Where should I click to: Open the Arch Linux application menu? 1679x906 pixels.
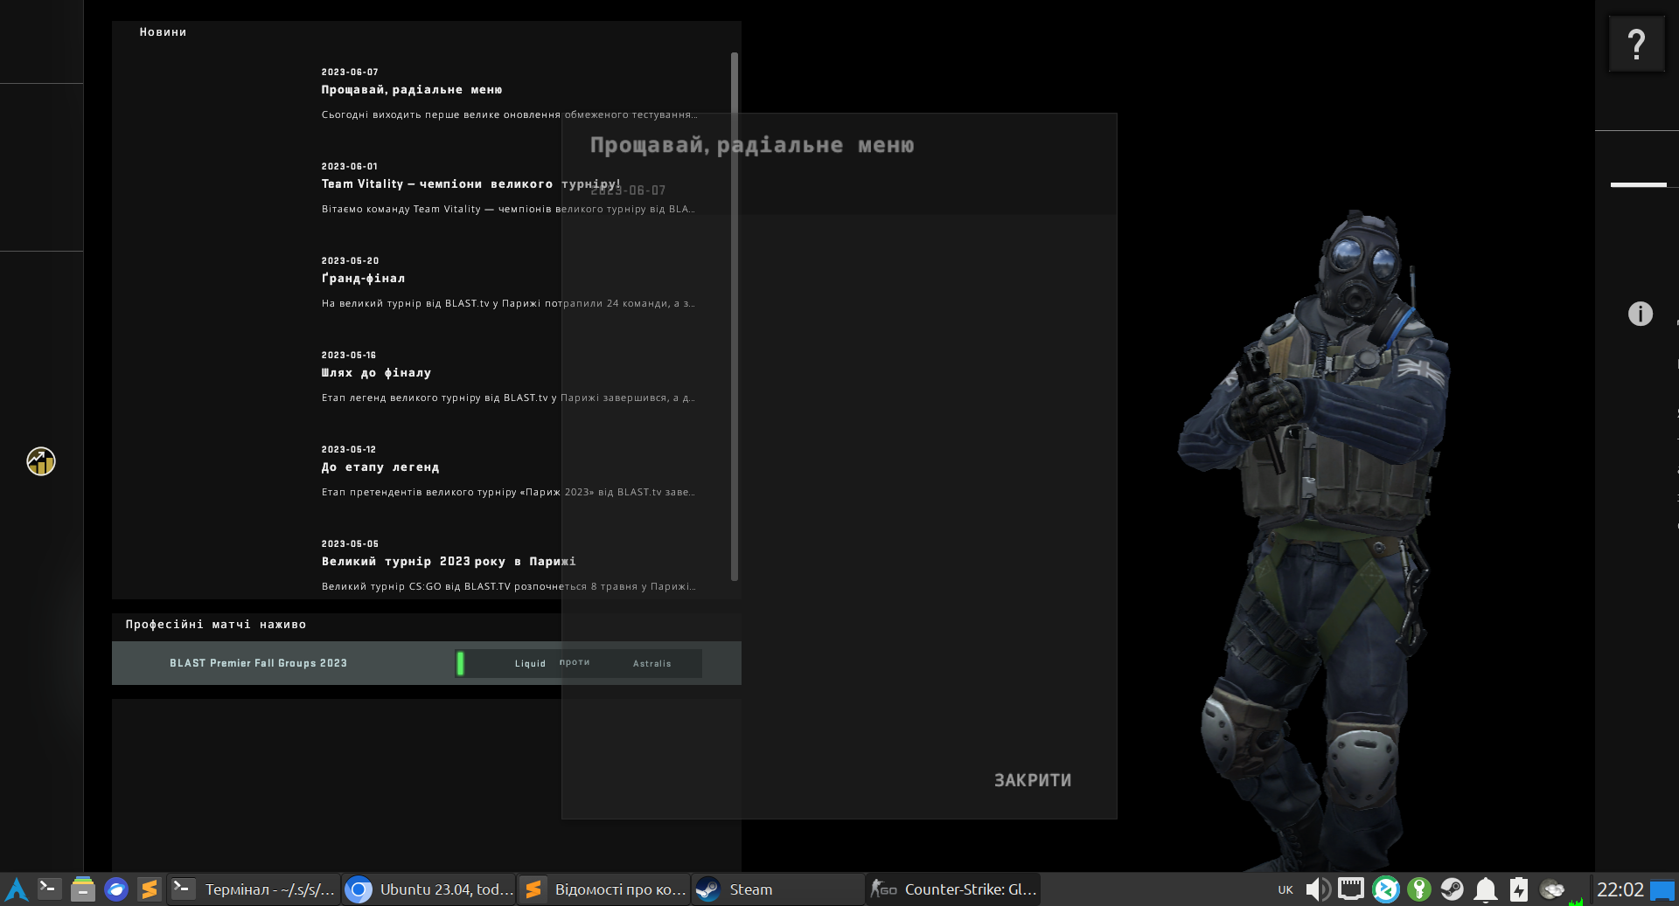tap(15, 889)
